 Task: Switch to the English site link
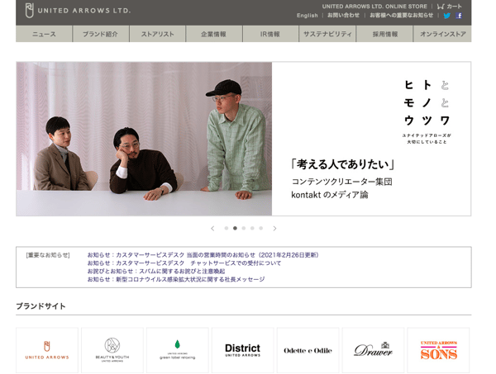(308, 16)
